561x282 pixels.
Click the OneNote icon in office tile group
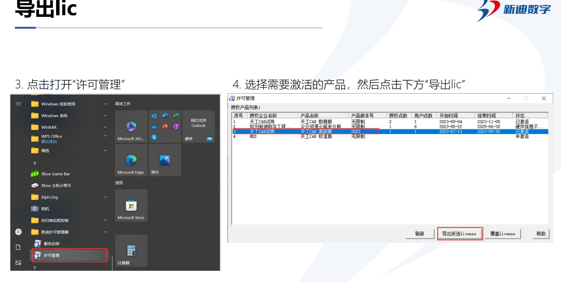(x=176, y=127)
